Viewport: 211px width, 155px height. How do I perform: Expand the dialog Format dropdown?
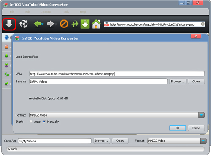(201, 115)
